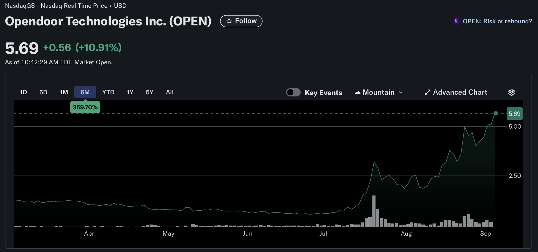Image resolution: width=538 pixels, height=252 pixels.
Task: Click the Apr month label on axis
Action: [89, 234]
